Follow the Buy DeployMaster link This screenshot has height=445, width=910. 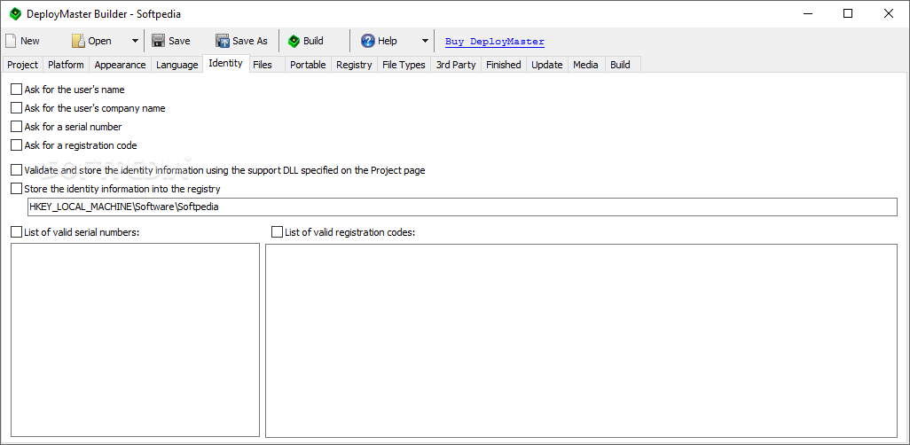click(495, 41)
